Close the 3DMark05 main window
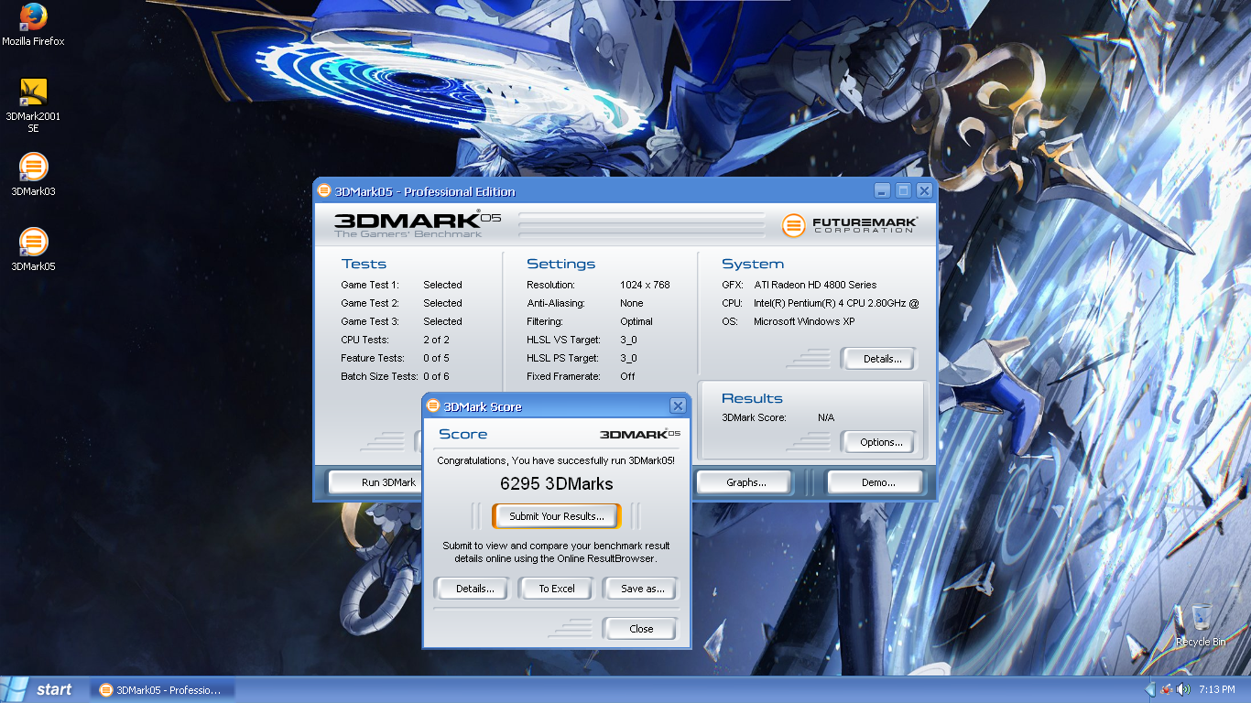Screen dimensions: 1251x703 pos(924,190)
